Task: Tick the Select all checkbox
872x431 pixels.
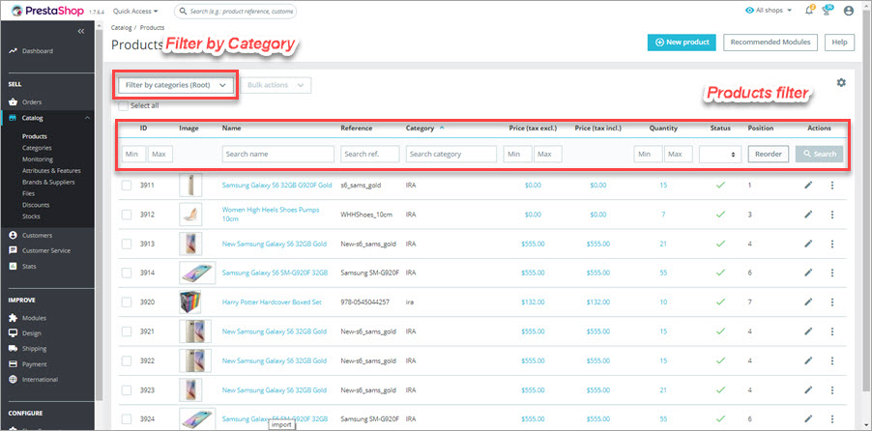Action: click(123, 105)
